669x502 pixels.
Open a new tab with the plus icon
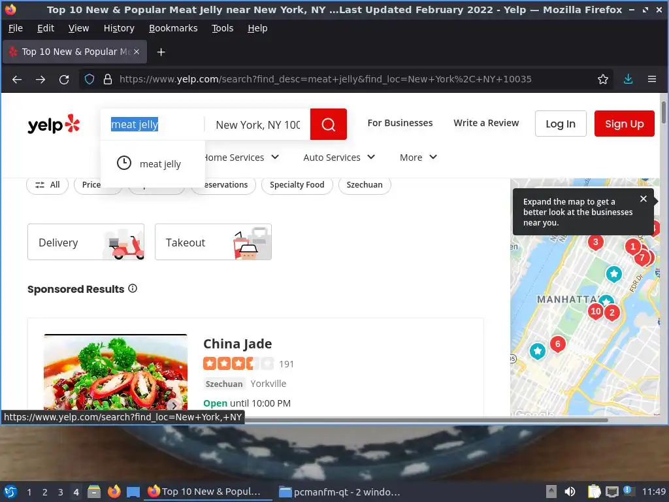(161, 52)
